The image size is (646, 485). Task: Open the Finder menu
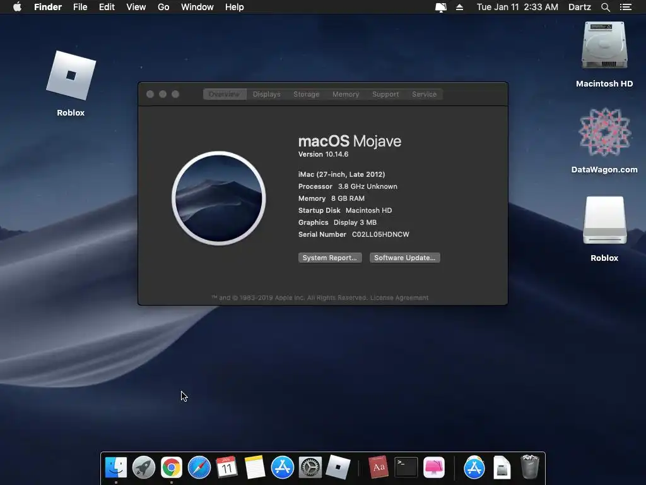[x=48, y=7]
